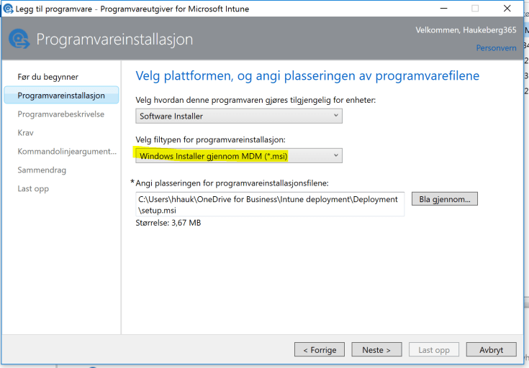Continue with the Neste button
Image resolution: width=529 pixels, height=368 pixels.
click(376, 350)
